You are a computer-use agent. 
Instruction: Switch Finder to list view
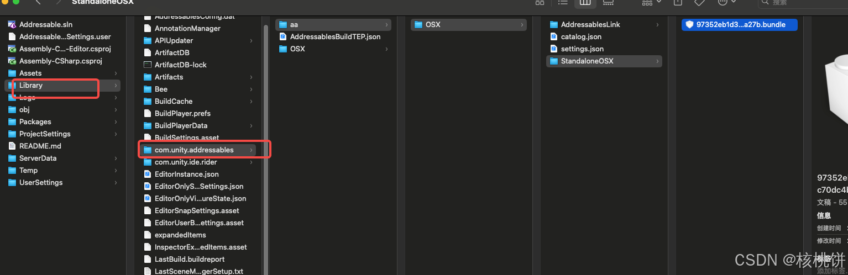click(563, 2)
